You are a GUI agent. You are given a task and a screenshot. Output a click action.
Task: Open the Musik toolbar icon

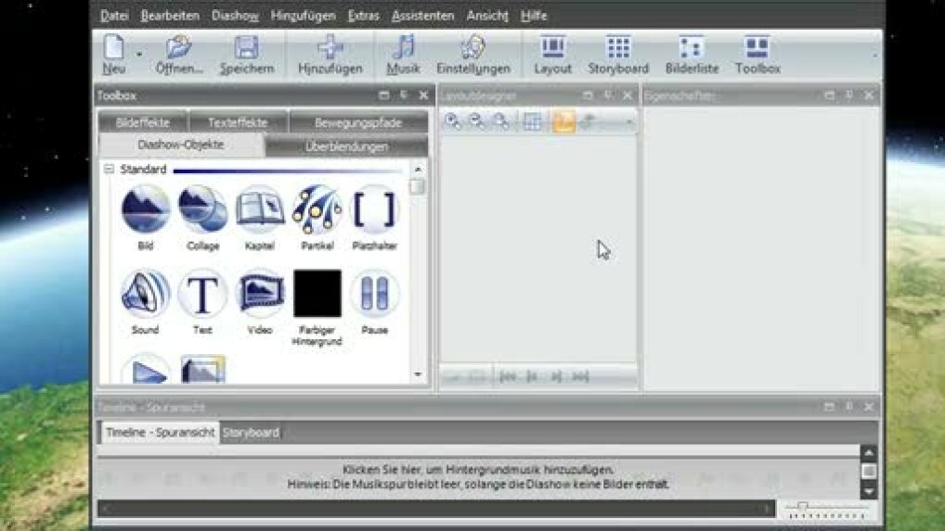[x=403, y=54]
